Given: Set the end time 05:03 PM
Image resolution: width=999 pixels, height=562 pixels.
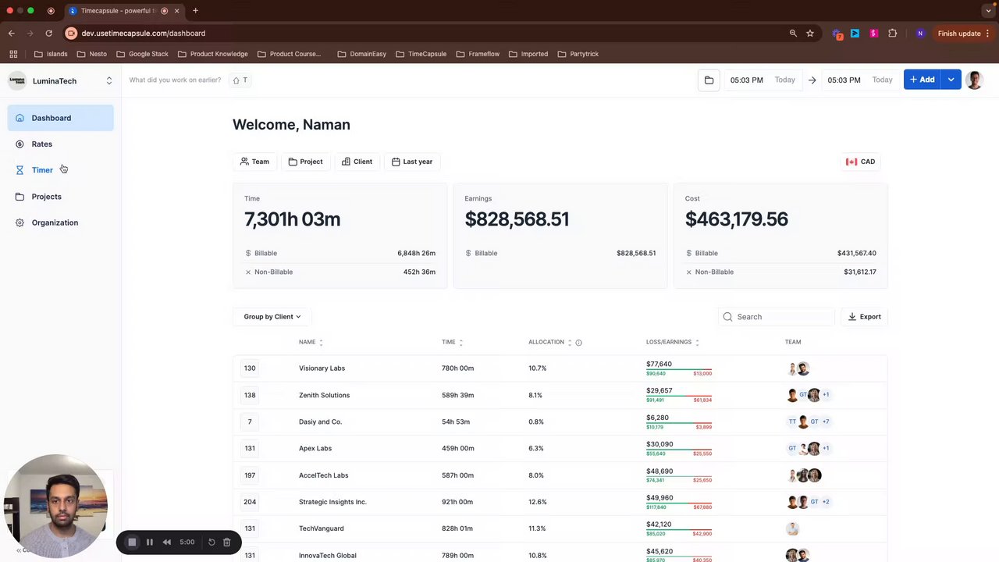Looking at the screenshot, I should [x=844, y=80].
